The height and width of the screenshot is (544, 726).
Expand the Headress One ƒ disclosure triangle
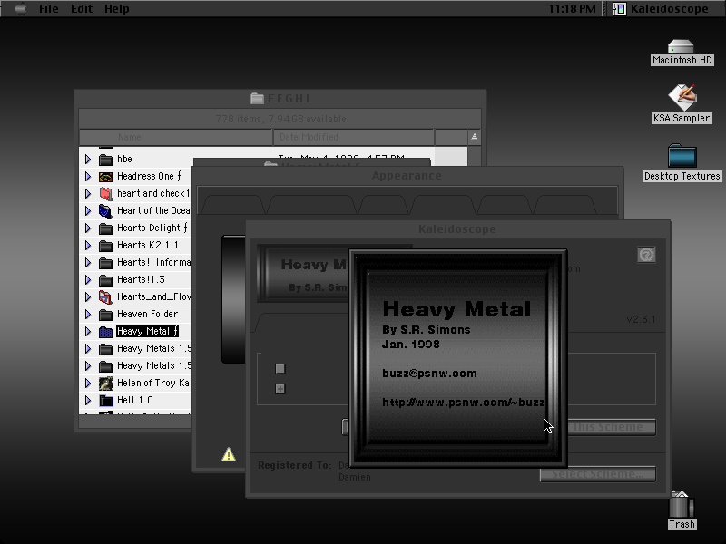click(x=88, y=176)
